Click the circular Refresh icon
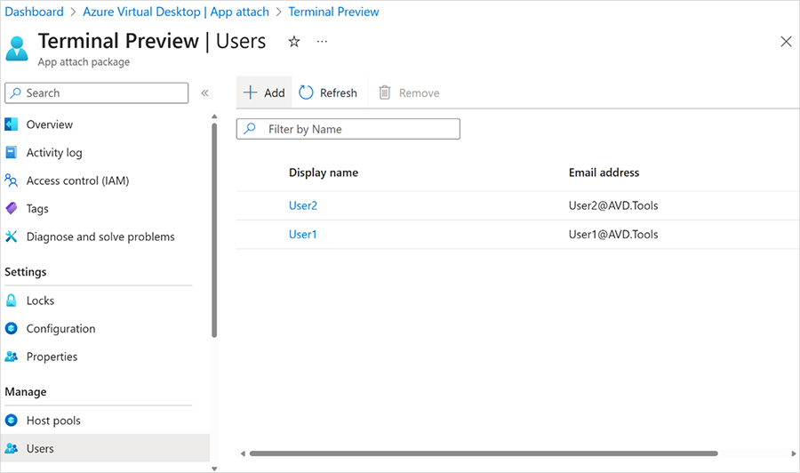Viewport: 800px width, 473px height. click(x=306, y=92)
